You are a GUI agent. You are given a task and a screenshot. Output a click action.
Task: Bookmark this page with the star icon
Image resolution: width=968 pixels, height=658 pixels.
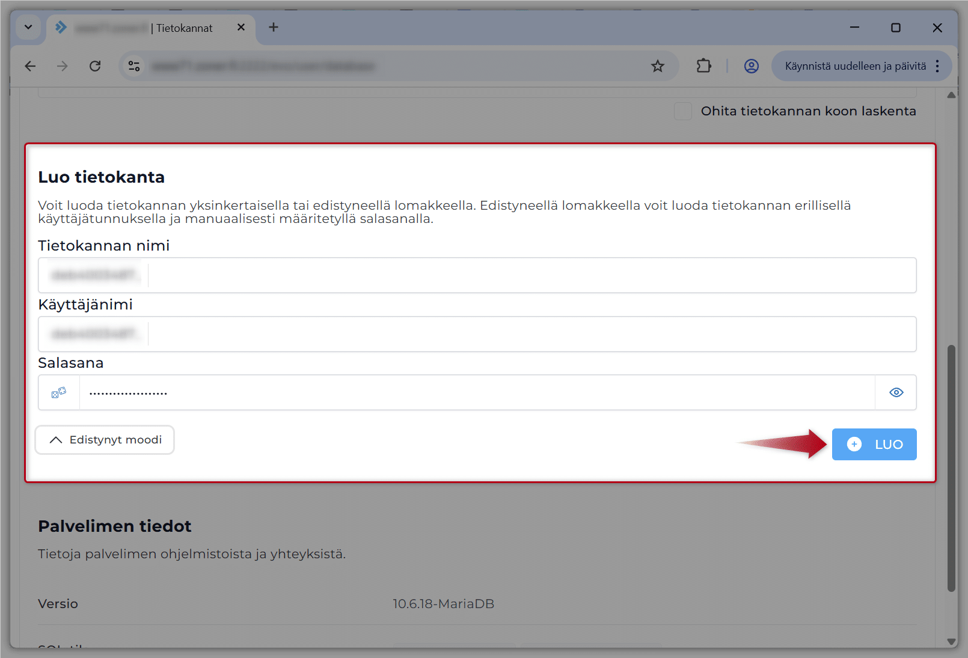click(x=658, y=66)
